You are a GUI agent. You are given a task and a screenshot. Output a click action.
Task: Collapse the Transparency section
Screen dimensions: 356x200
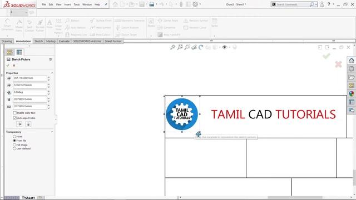coord(52,132)
